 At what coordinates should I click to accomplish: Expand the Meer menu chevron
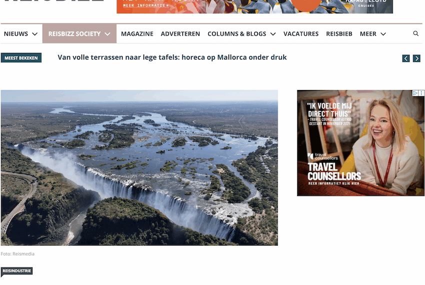383,34
